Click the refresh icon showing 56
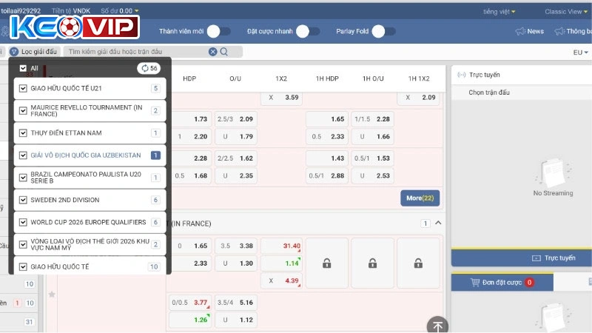Screen dimensions: 592x333 149,68
